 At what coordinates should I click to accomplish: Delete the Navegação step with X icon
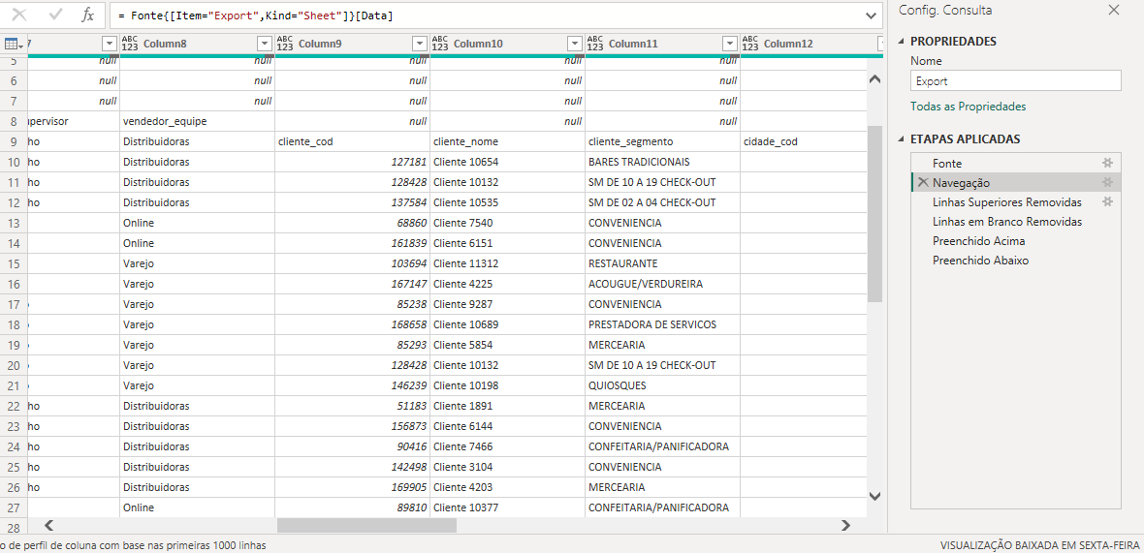(923, 182)
